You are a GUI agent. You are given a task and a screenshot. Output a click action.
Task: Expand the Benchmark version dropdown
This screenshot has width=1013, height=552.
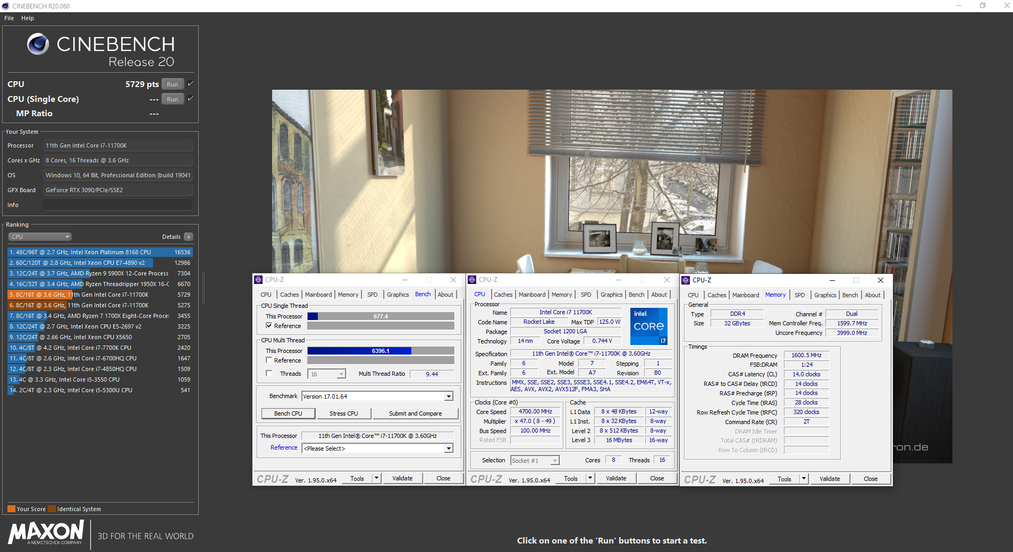point(449,396)
